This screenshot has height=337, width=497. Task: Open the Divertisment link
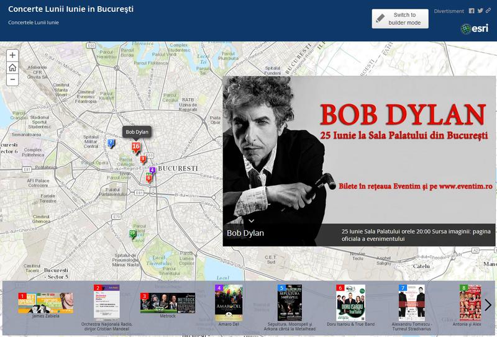coord(449,11)
